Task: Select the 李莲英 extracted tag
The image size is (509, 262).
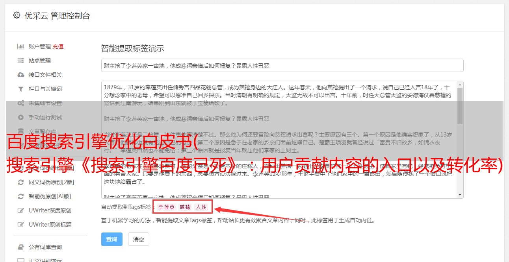Action: click(167, 207)
